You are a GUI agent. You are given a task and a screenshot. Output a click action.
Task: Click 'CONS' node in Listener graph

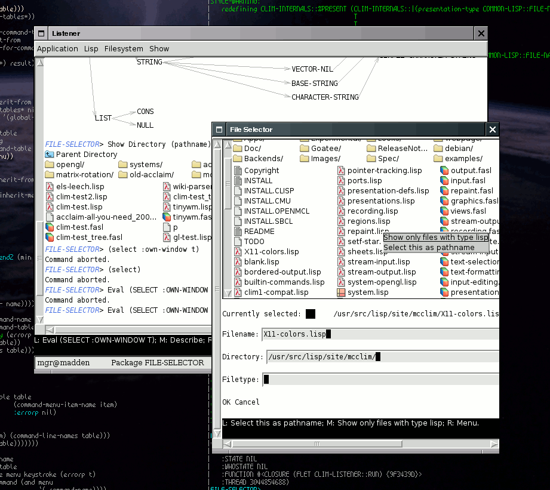click(145, 112)
